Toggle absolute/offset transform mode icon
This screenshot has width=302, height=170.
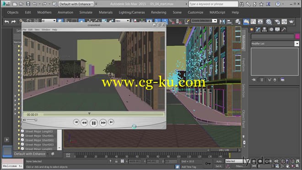(122, 161)
